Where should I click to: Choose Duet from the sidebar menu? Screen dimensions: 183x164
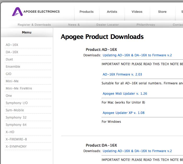pos(9,59)
